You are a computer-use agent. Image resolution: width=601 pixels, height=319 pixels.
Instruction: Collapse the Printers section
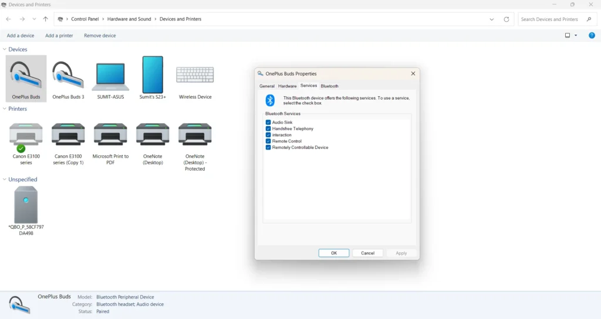pos(5,108)
